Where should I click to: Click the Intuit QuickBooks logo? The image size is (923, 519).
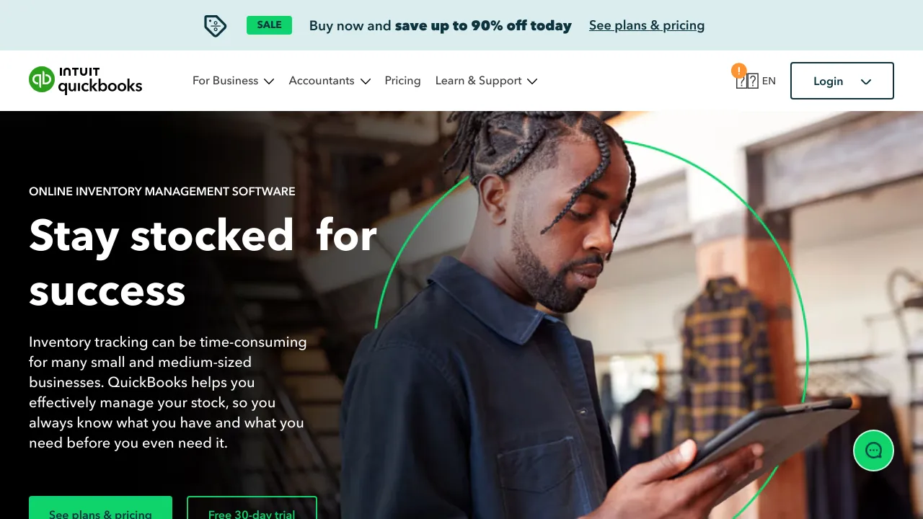pyautogui.click(x=86, y=80)
